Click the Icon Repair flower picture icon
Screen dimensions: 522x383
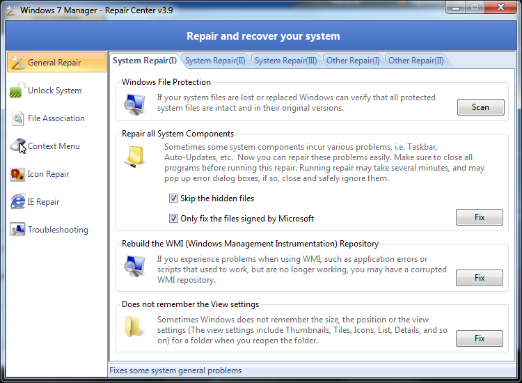17,174
